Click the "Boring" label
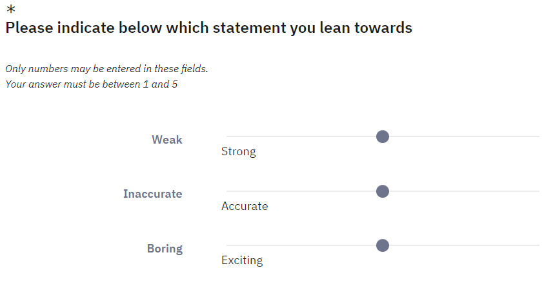The width and height of the screenshot is (553, 295). [165, 249]
